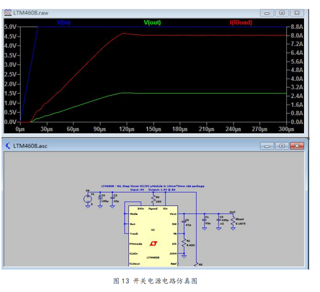Screen dimensions: 320x292
Task: Click the ground symbol below R1
Action: pyautogui.click(x=184, y=256)
